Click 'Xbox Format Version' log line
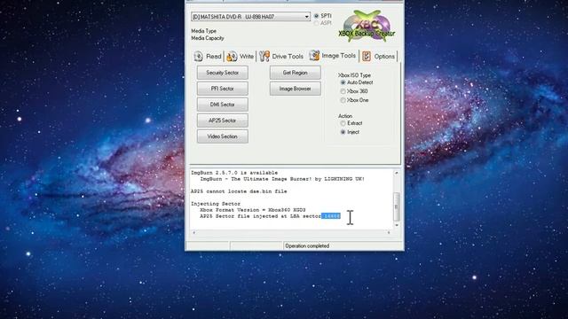568x319 pixels. 252,210
